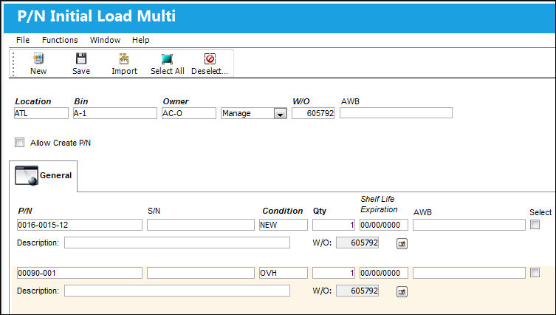Click the New toolbar icon
The height and width of the screenshot is (315, 556).
click(38, 58)
